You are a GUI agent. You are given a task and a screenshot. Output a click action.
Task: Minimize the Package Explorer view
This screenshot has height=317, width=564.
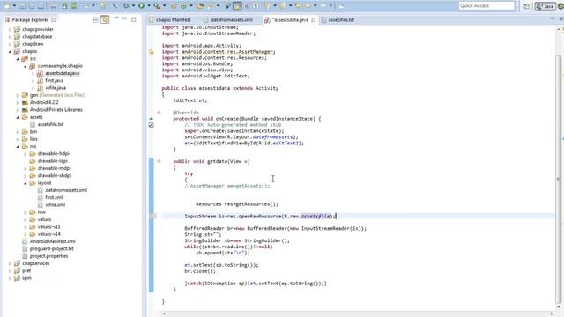point(124,18)
